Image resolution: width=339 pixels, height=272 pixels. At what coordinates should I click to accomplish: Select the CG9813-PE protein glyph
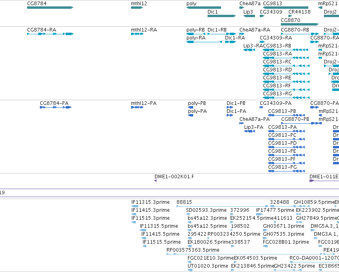click(x=286, y=156)
